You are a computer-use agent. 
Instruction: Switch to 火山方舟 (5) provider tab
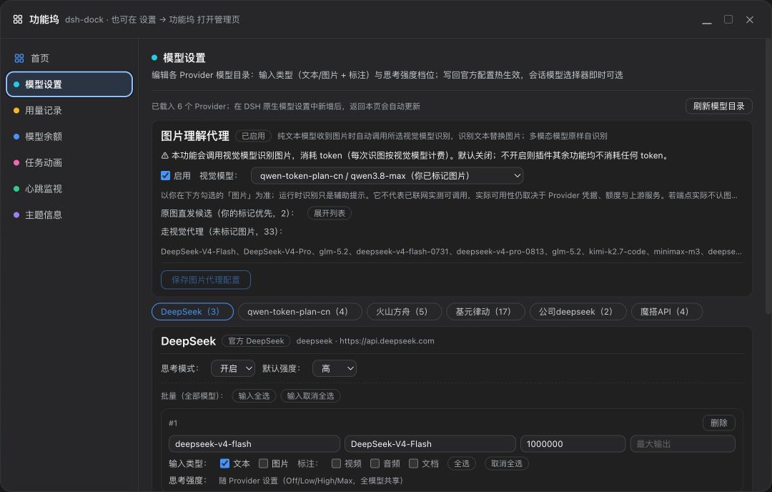[x=404, y=312]
